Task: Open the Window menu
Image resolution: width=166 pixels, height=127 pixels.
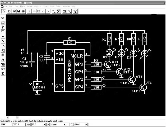Action: [66, 6]
